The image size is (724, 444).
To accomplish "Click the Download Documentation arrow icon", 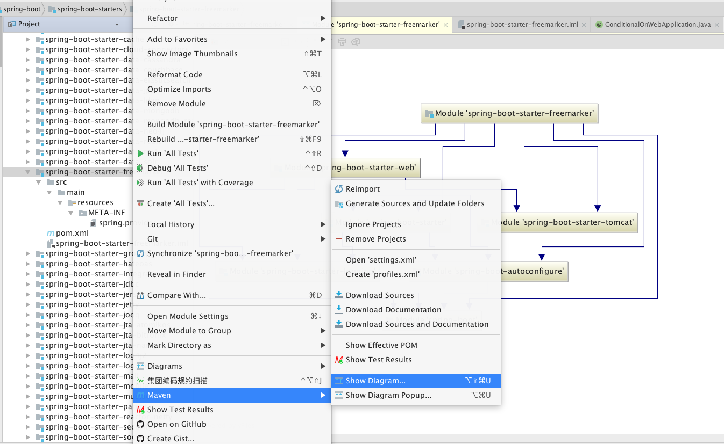I will pyautogui.click(x=339, y=310).
